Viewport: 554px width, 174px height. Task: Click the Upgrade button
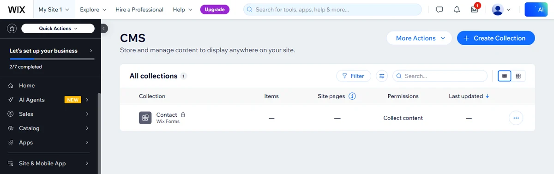[215, 9]
